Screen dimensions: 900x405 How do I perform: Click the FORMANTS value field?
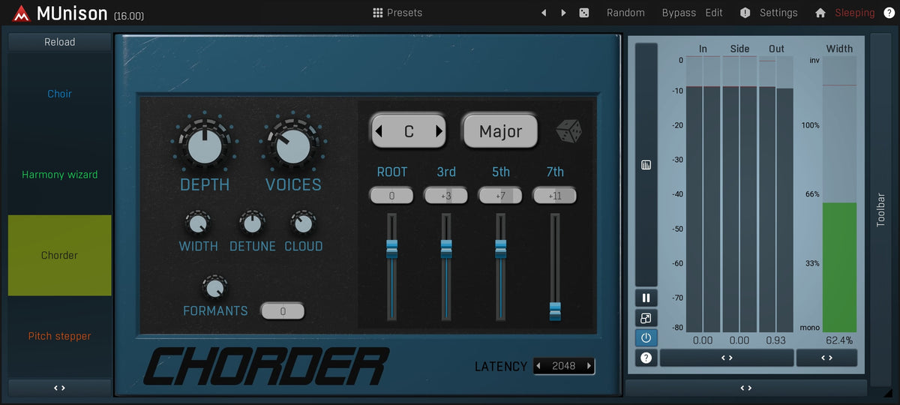point(283,310)
